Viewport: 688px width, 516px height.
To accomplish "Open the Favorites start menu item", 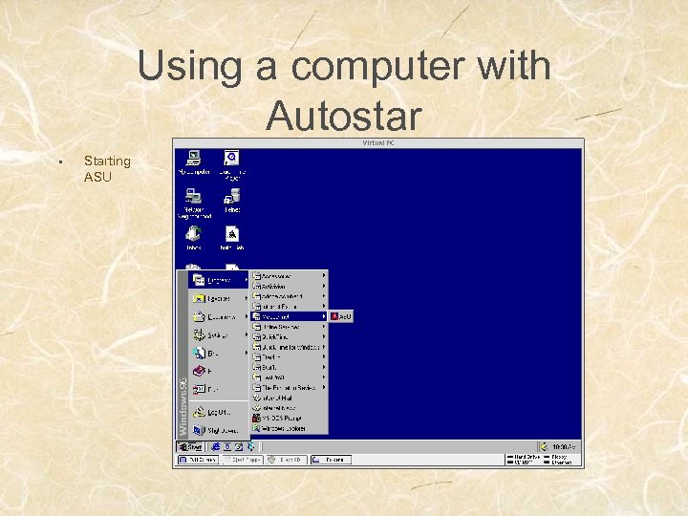I will pos(219,298).
